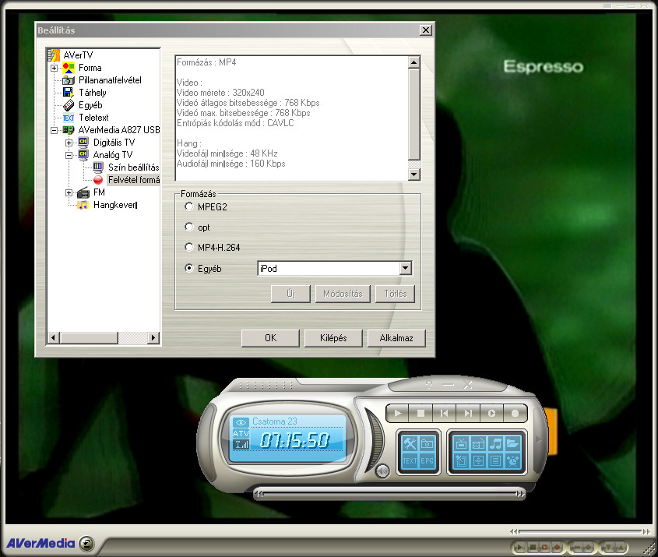Screen dimensions: 658x557
Task: Select Teletext in the settings tree
Action: (93, 118)
